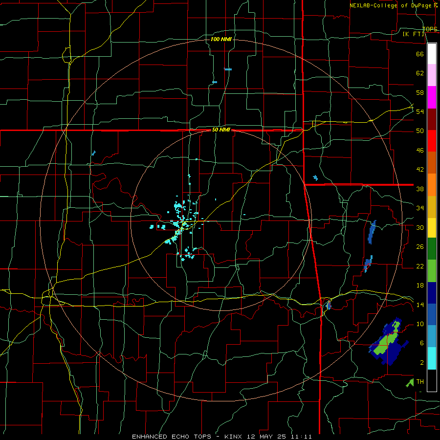Click the 62 legend value
Image resolution: width=440 pixels, height=440 pixels.
tap(420, 73)
